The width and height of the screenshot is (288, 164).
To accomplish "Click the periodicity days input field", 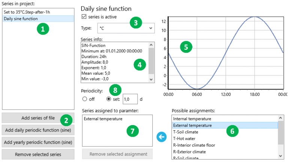I will point(130,99).
